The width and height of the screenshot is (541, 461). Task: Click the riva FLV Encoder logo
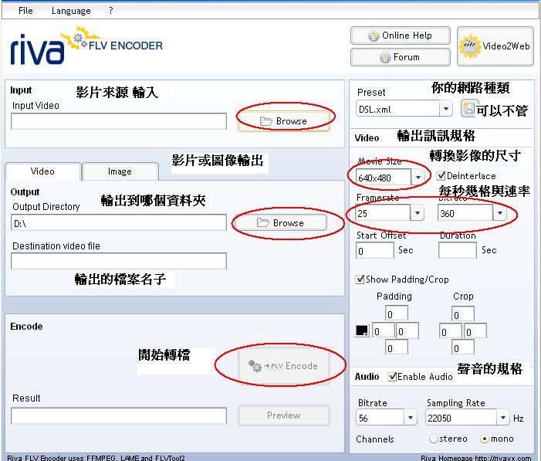pyautogui.click(x=86, y=46)
